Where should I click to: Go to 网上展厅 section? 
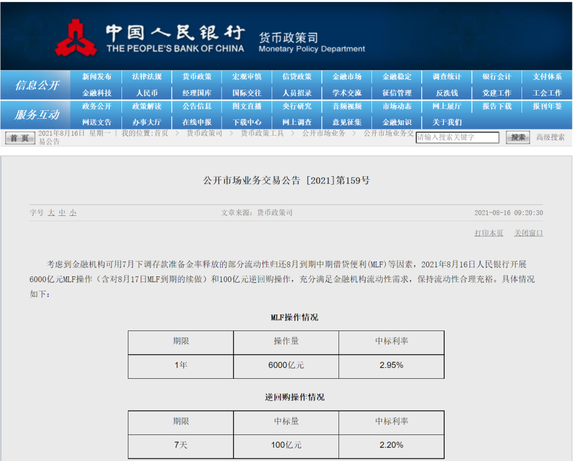coord(447,106)
